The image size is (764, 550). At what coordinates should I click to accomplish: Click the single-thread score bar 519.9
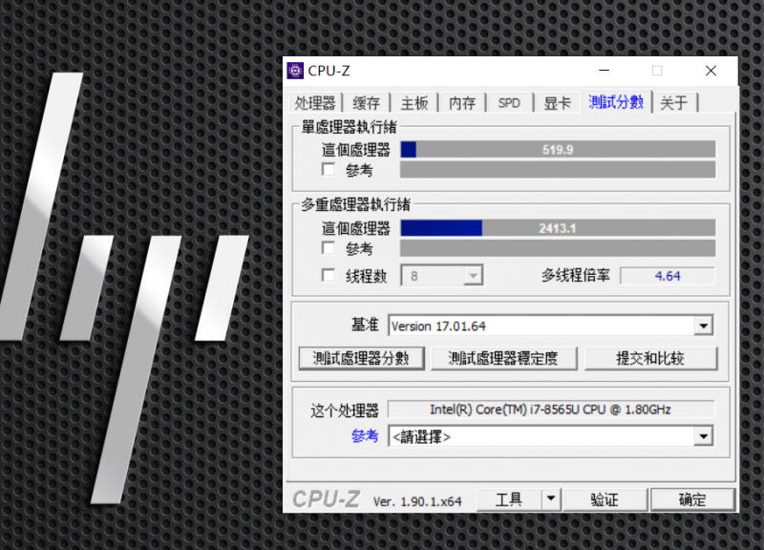pyautogui.click(x=558, y=150)
